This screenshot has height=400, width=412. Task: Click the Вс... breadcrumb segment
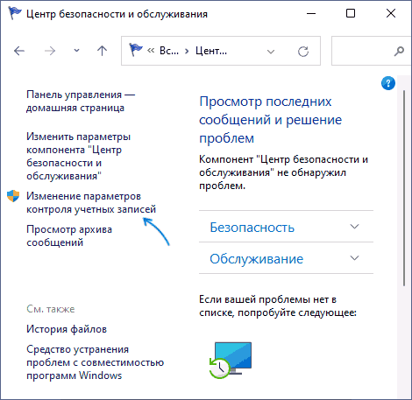click(169, 51)
